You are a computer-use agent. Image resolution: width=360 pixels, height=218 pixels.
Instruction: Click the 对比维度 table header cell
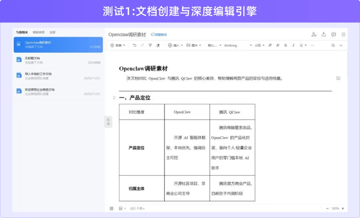click(x=142, y=112)
